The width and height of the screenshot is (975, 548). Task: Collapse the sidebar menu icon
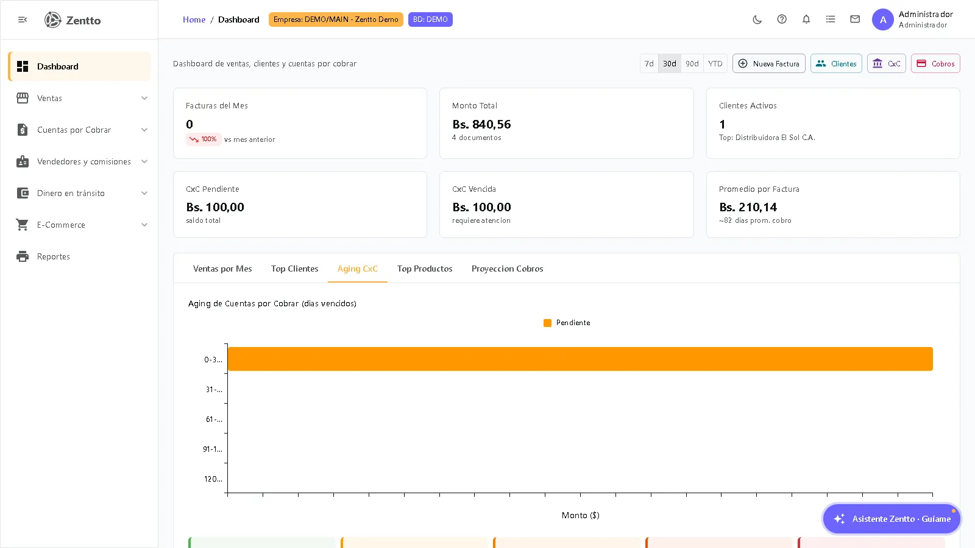pos(23,20)
